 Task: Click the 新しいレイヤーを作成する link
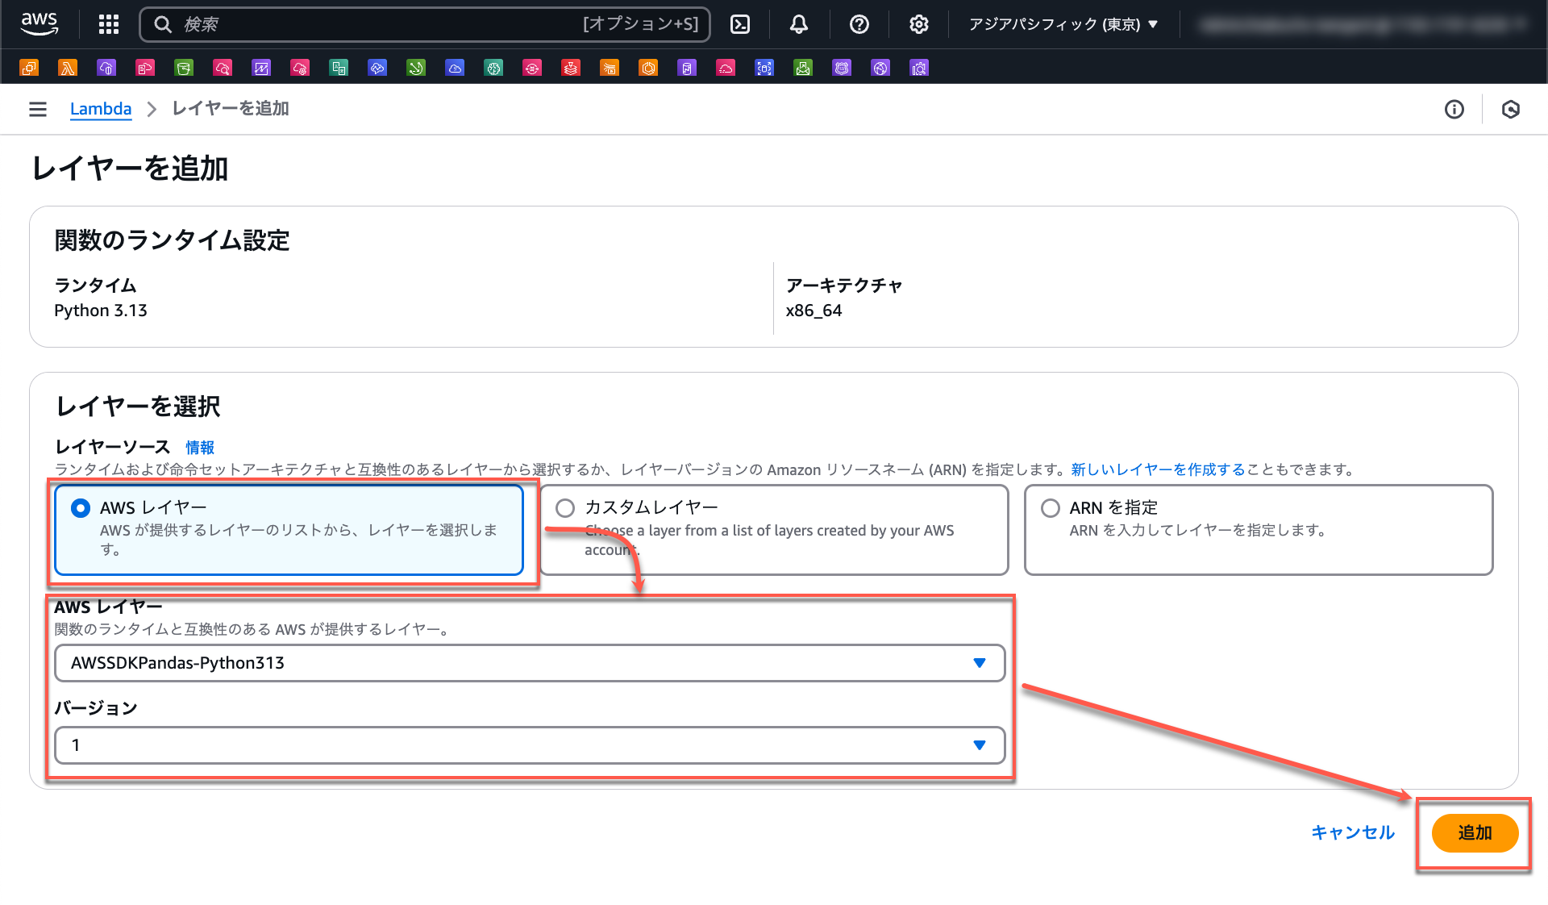tap(1157, 469)
